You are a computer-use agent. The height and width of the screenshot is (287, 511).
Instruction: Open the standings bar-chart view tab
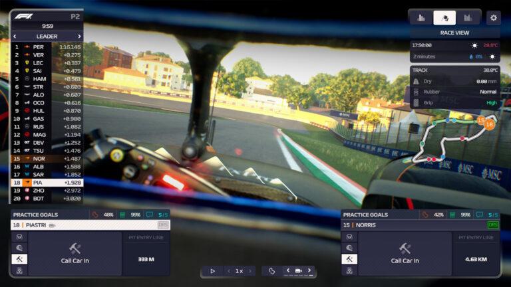(421, 17)
